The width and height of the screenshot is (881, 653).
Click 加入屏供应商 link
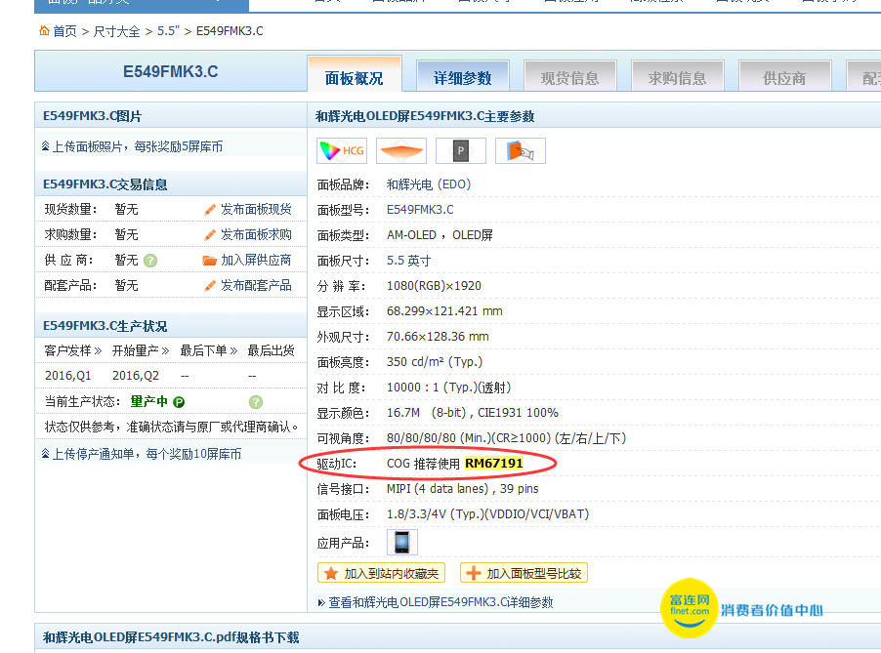[x=256, y=260]
